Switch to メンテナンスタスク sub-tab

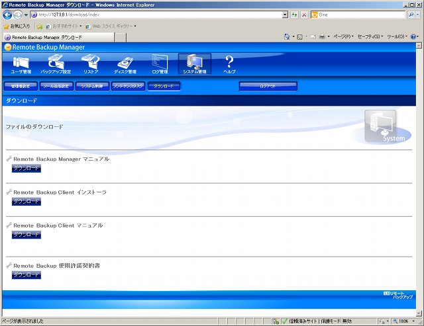[x=128, y=86]
